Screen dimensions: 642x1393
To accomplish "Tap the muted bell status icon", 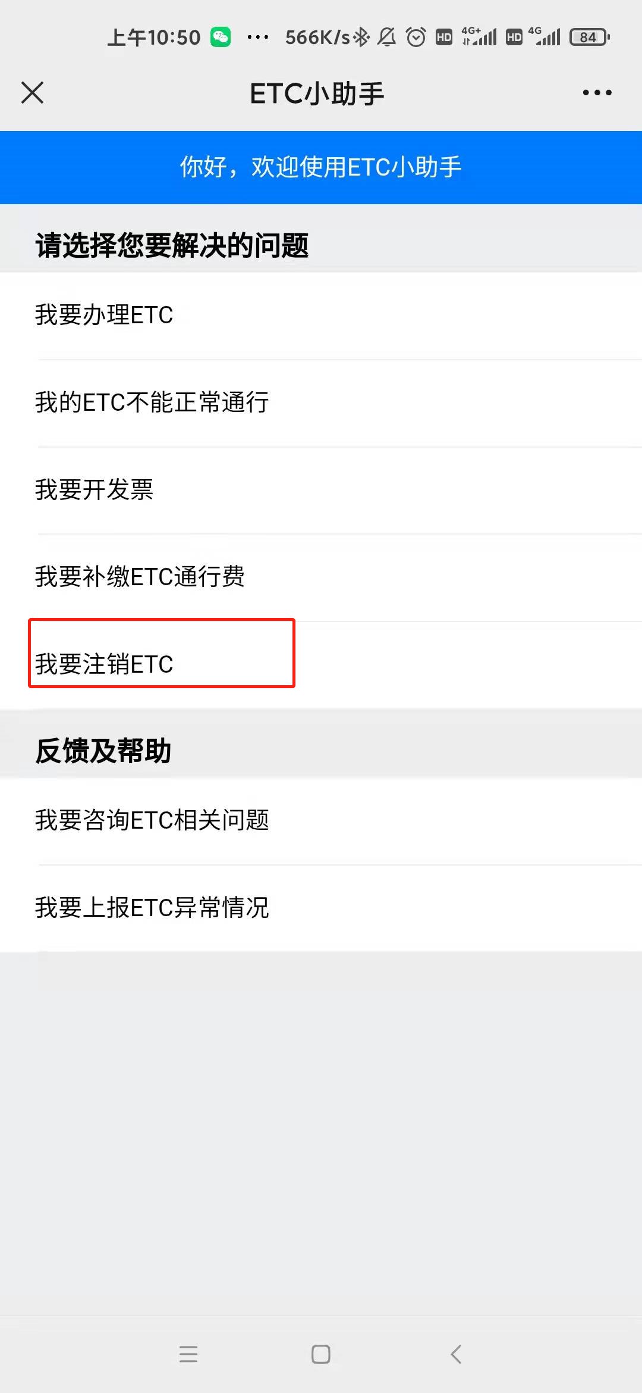I will pyautogui.click(x=386, y=38).
